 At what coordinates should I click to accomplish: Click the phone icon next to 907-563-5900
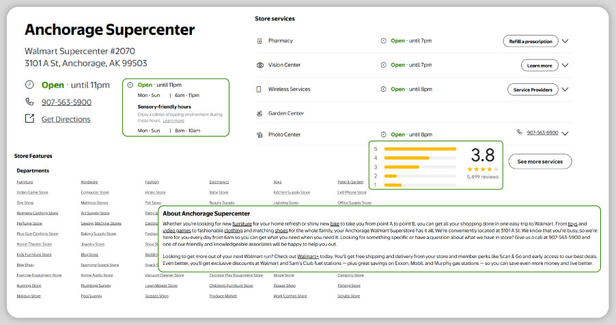coord(29,102)
